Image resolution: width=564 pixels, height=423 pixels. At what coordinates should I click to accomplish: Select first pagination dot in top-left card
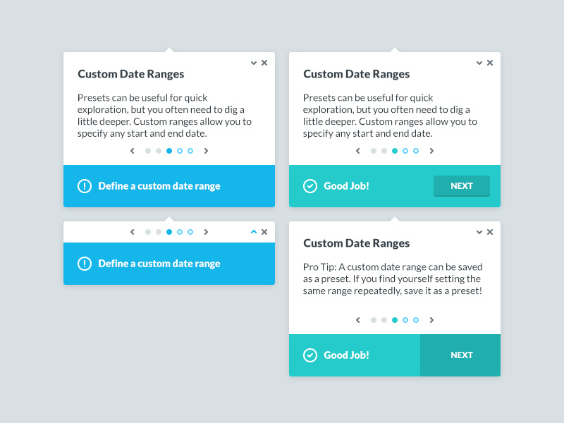tap(148, 151)
